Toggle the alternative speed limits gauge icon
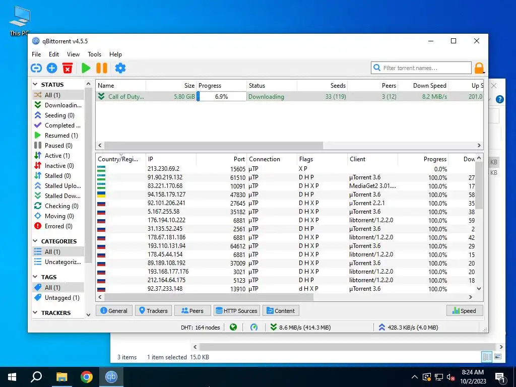 (x=254, y=328)
